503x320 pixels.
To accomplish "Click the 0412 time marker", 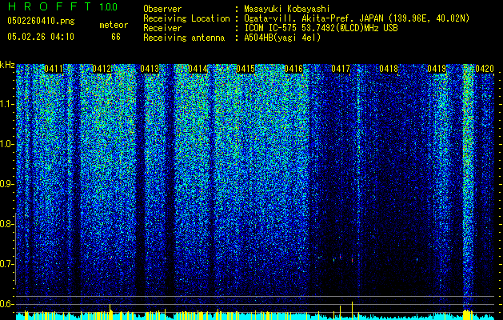I will (x=102, y=69).
